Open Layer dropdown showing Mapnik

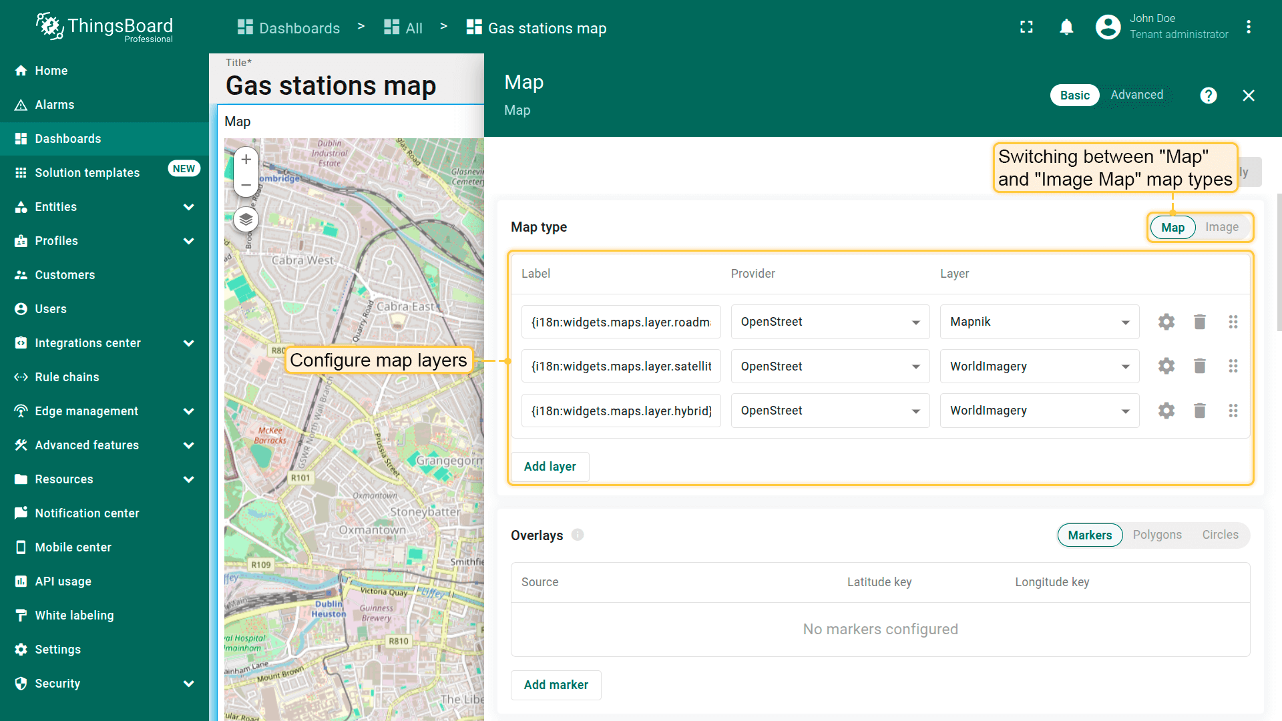click(1039, 322)
